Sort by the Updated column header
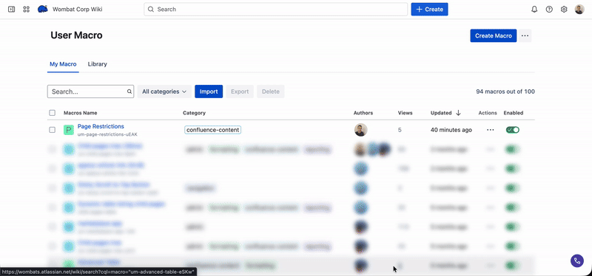Image resolution: width=592 pixels, height=276 pixels. tap(441, 113)
